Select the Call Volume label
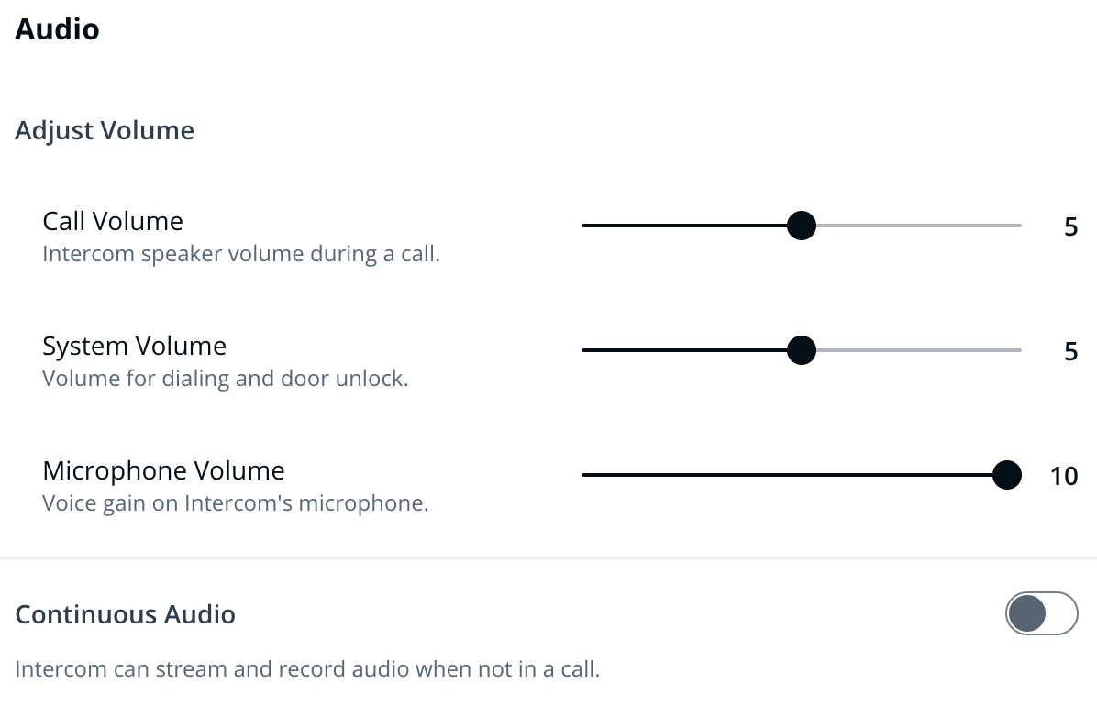 coord(113,221)
